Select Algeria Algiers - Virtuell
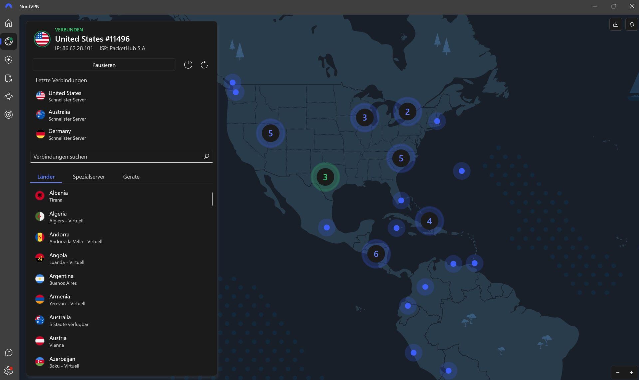Viewport: 639px width, 380px height. coord(121,217)
